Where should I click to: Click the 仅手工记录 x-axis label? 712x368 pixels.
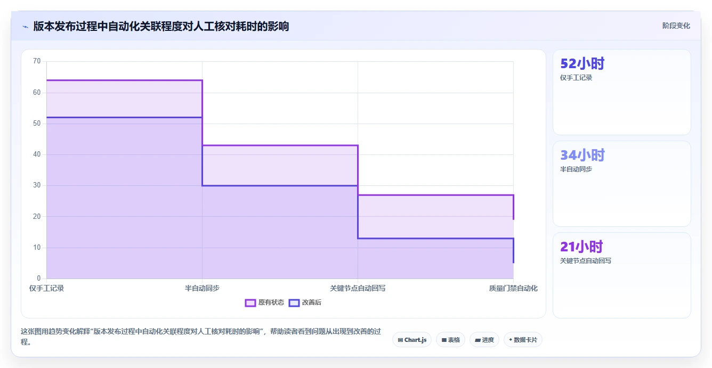[x=47, y=288]
